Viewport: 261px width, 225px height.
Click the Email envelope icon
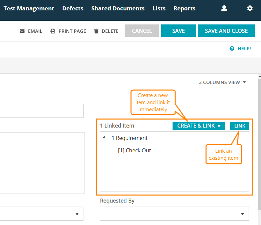22,31
